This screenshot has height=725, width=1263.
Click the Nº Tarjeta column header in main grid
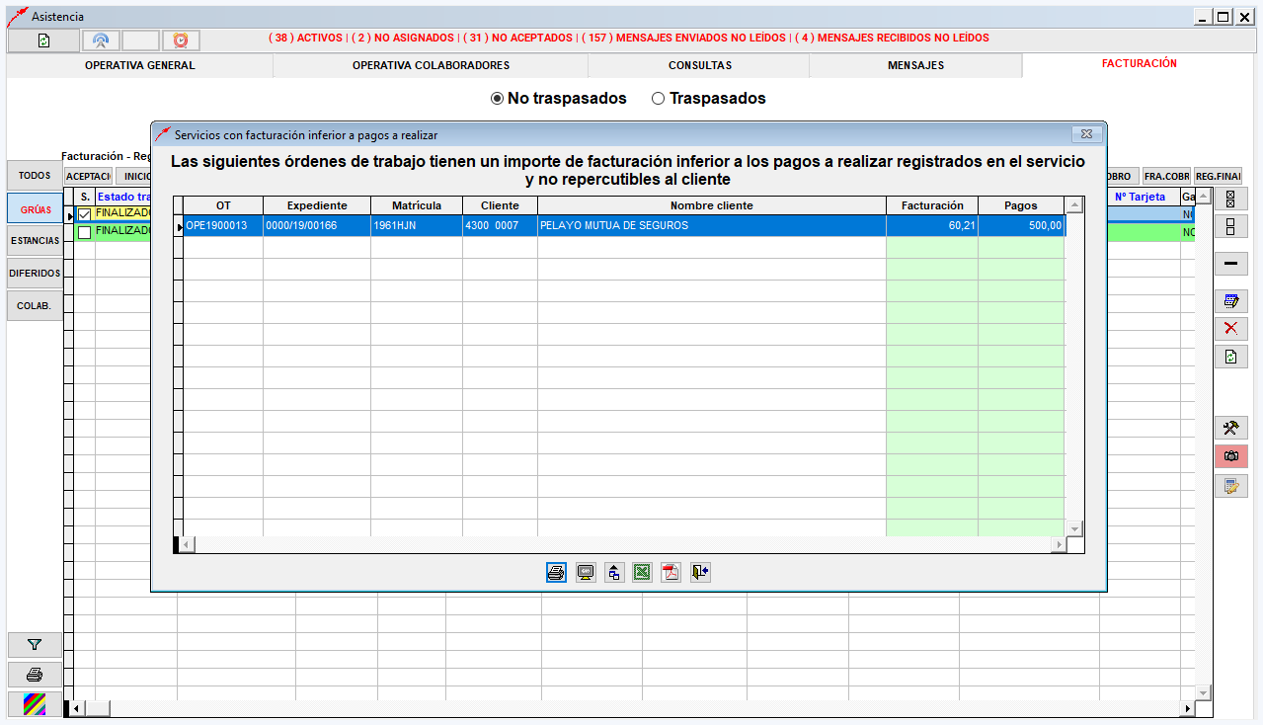(x=1140, y=197)
